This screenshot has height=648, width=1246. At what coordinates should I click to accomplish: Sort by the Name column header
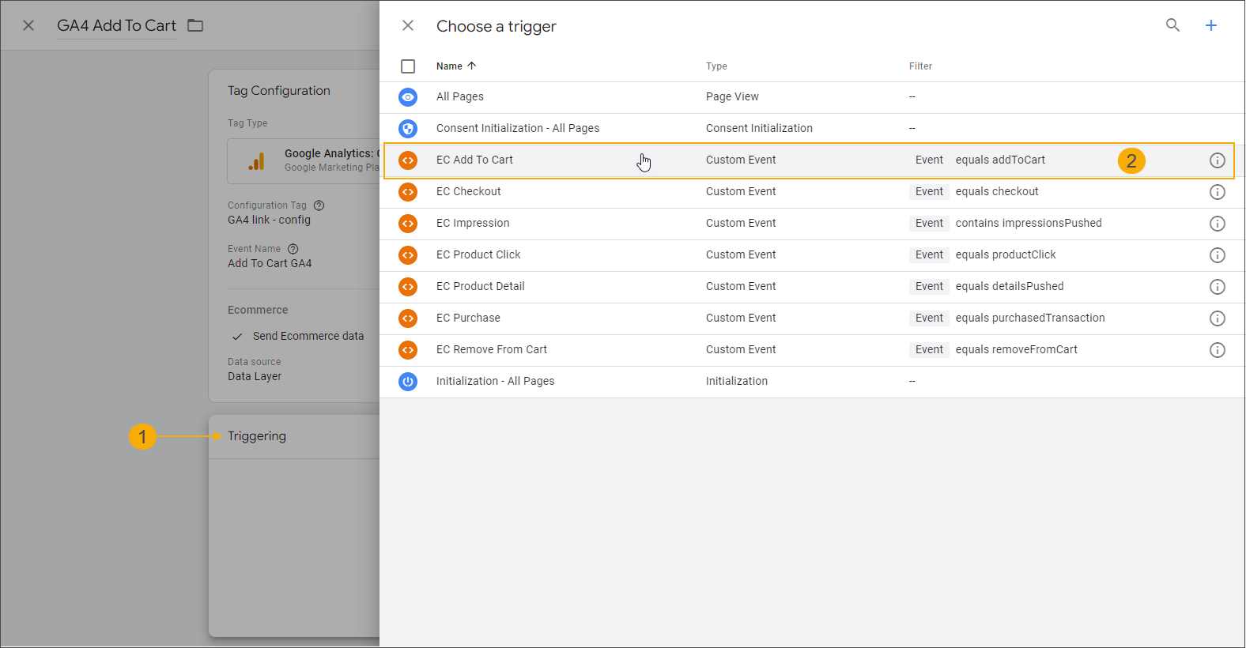click(x=456, y=66)
